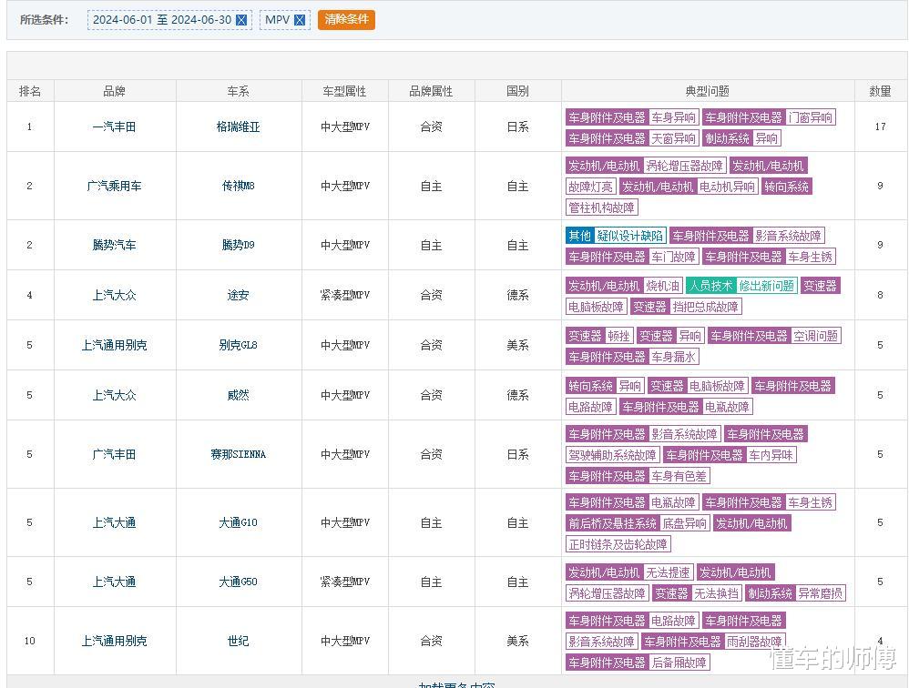Open the 格瑞维亚 series link
The height and width of the screenshot is (688, 909).
click(x=239, y=126)
